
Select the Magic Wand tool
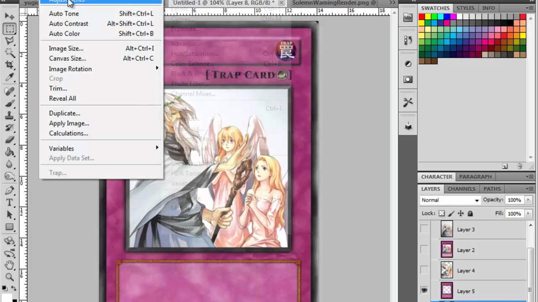click(x=10, y=52)
